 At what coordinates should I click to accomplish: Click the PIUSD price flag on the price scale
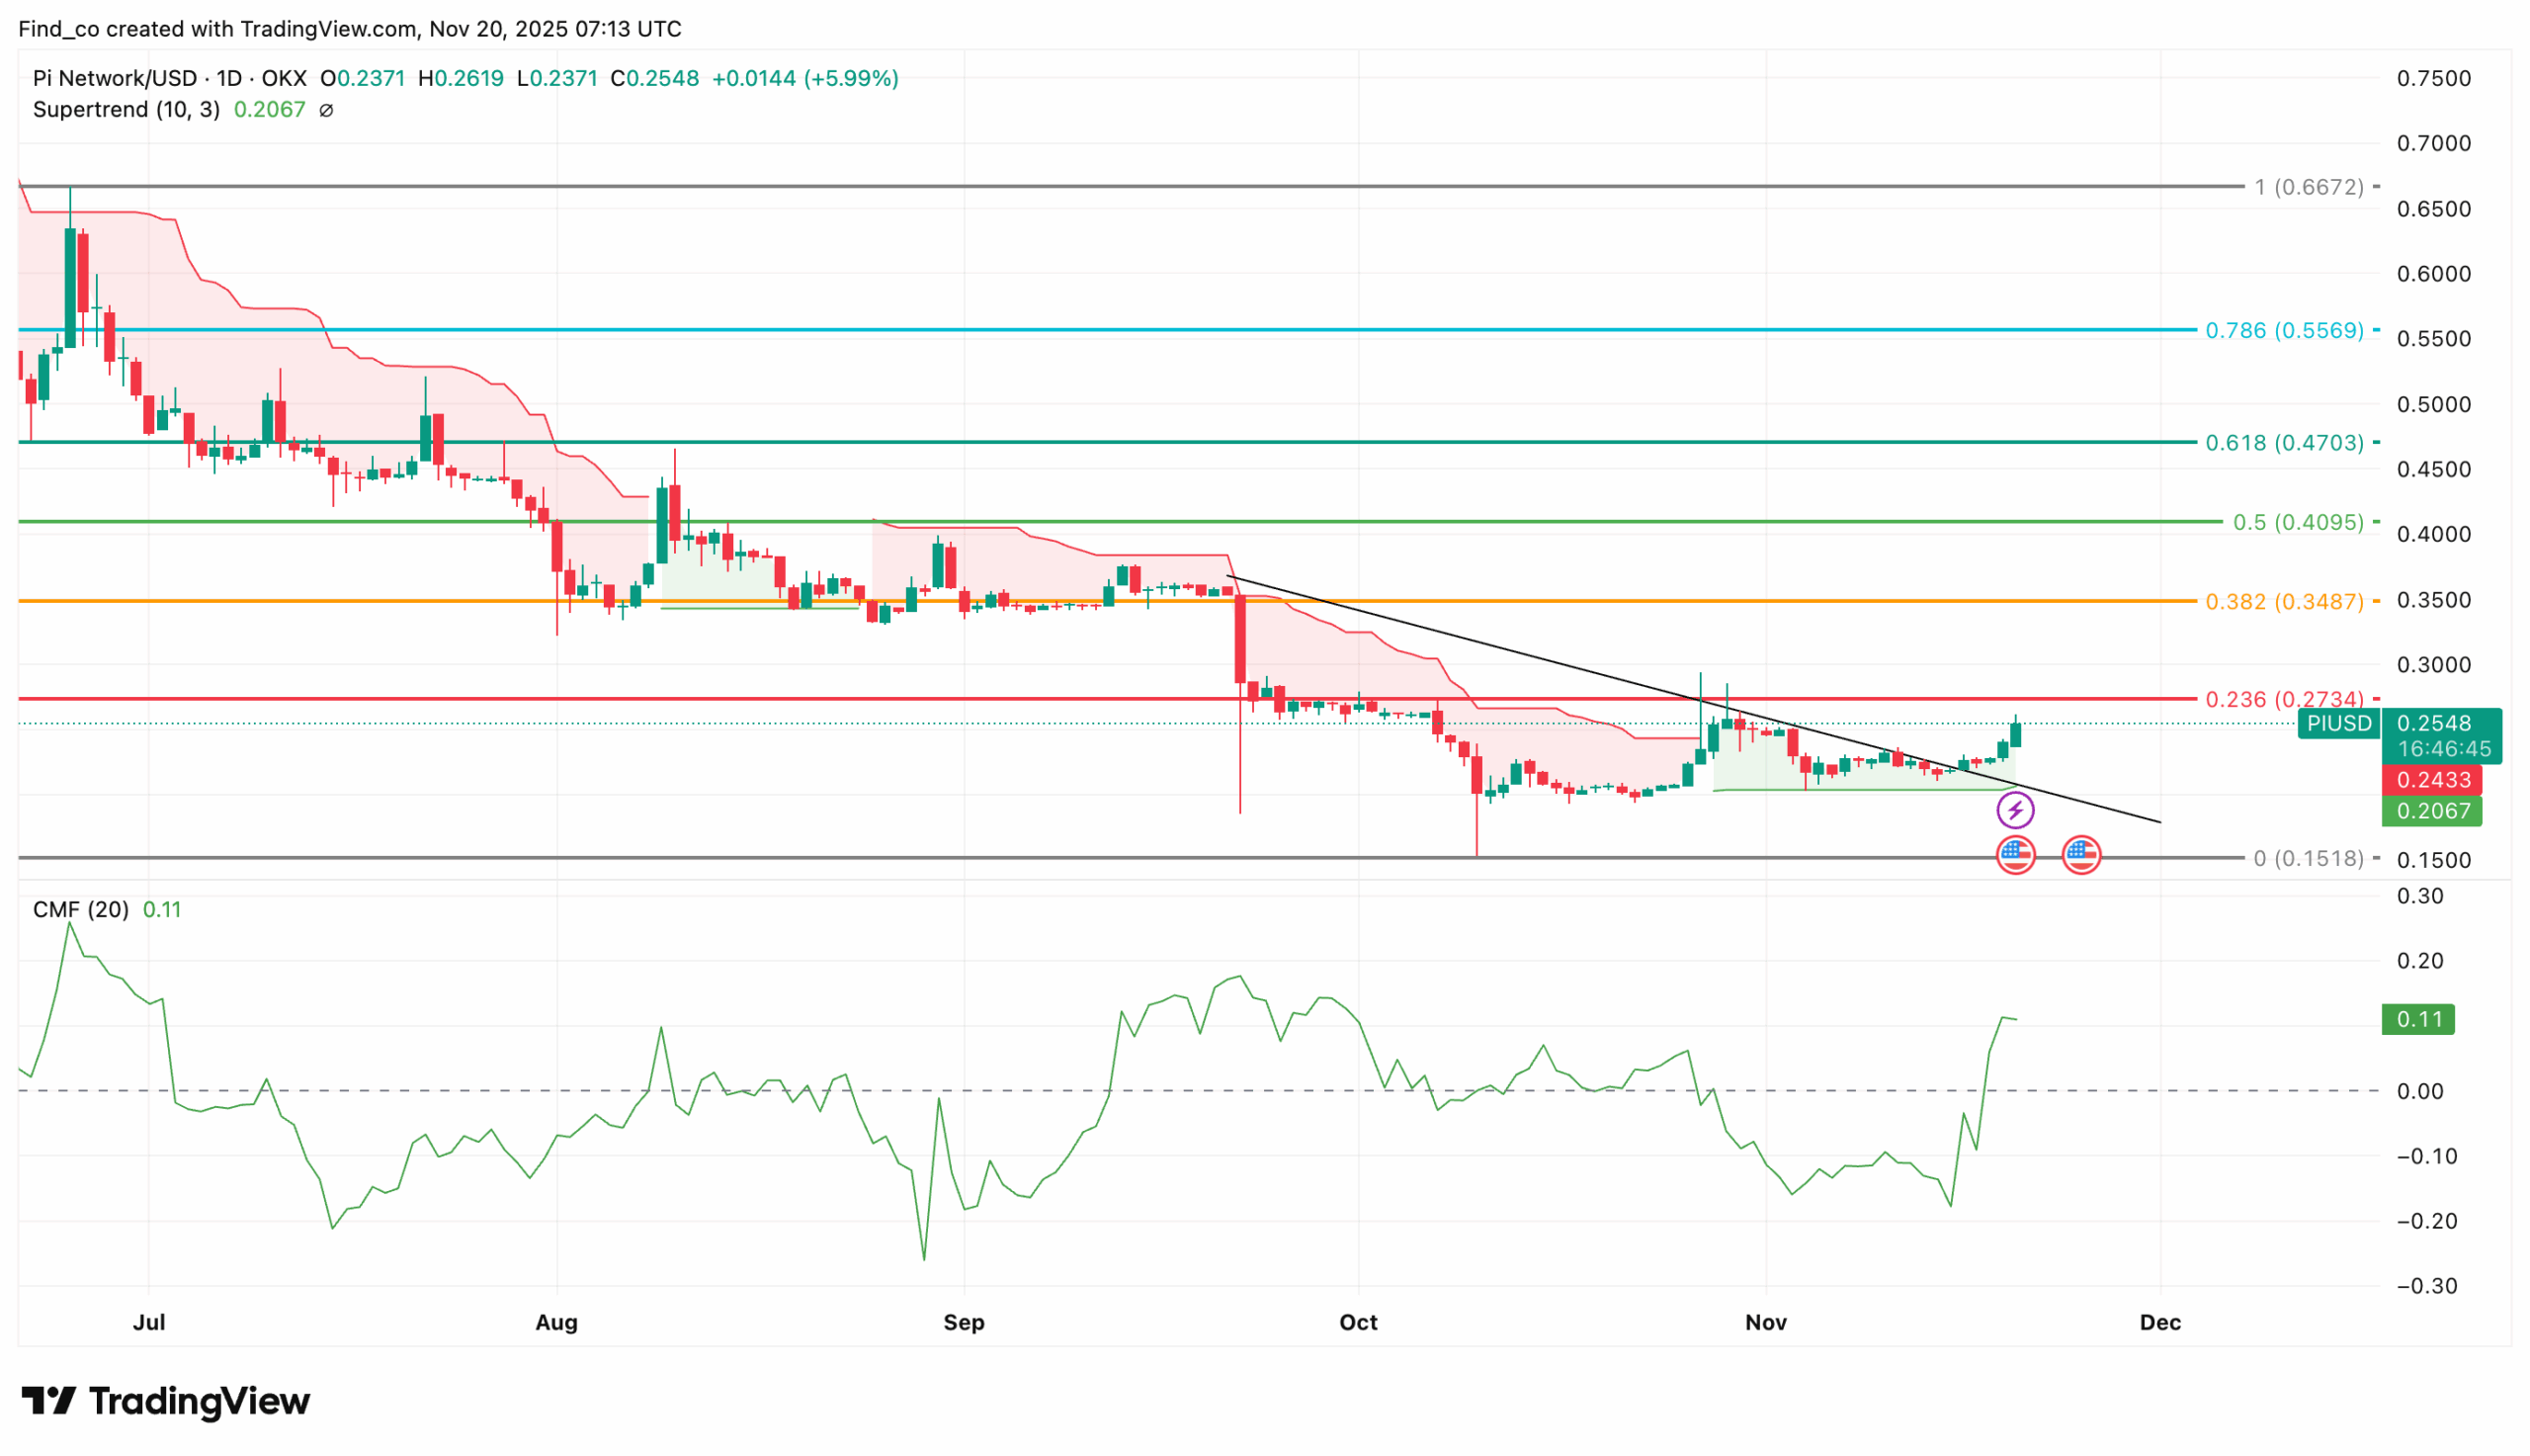2339,724
